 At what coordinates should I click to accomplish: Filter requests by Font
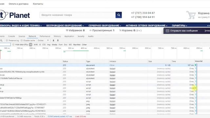(60, 45)
